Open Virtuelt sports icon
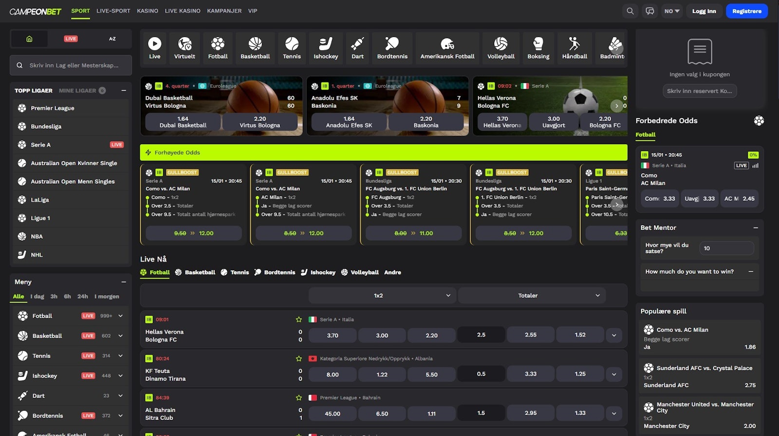 coord(185,48)
